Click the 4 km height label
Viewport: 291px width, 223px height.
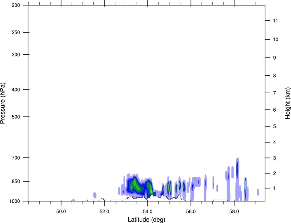pyautogui.click(x=275, y=142)
